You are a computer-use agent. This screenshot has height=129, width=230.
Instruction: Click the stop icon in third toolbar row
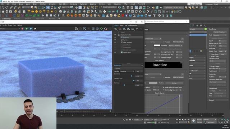(51, 15)
